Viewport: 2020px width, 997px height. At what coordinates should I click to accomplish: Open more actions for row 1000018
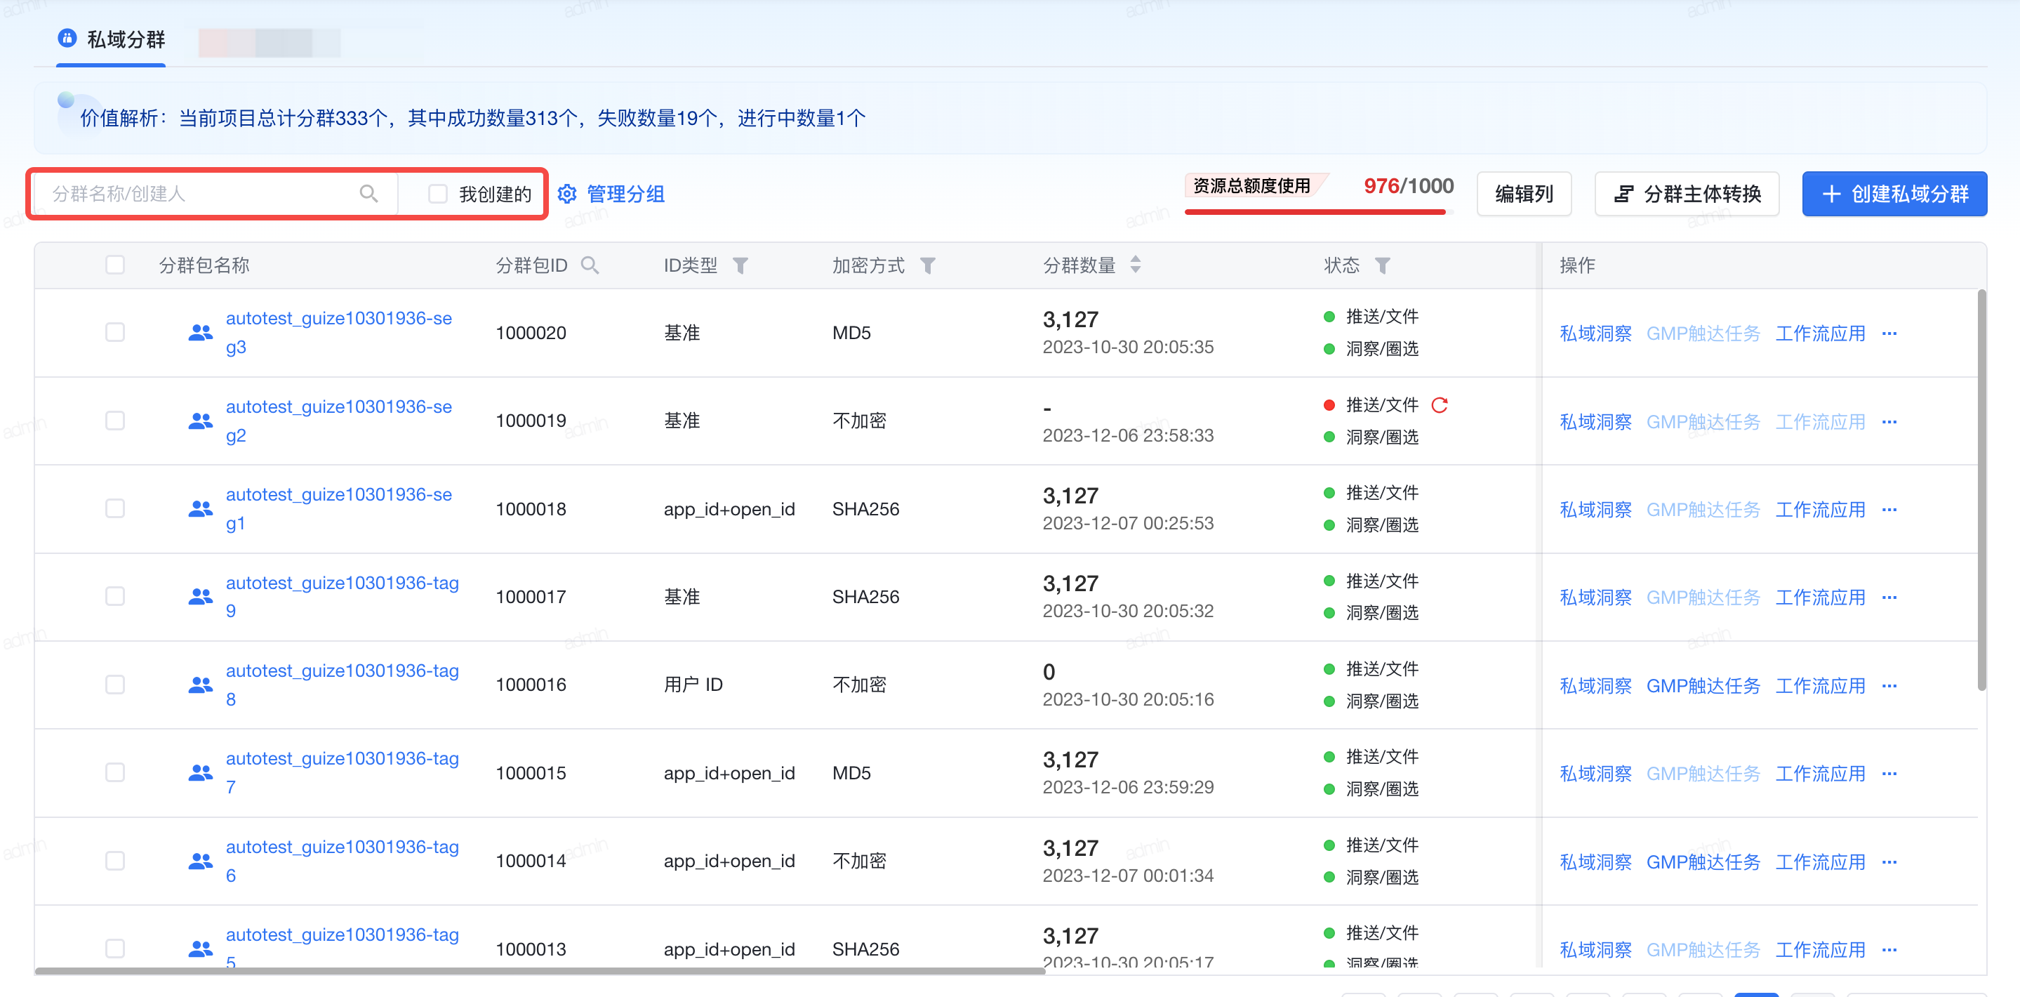[x=1889, y=510]
